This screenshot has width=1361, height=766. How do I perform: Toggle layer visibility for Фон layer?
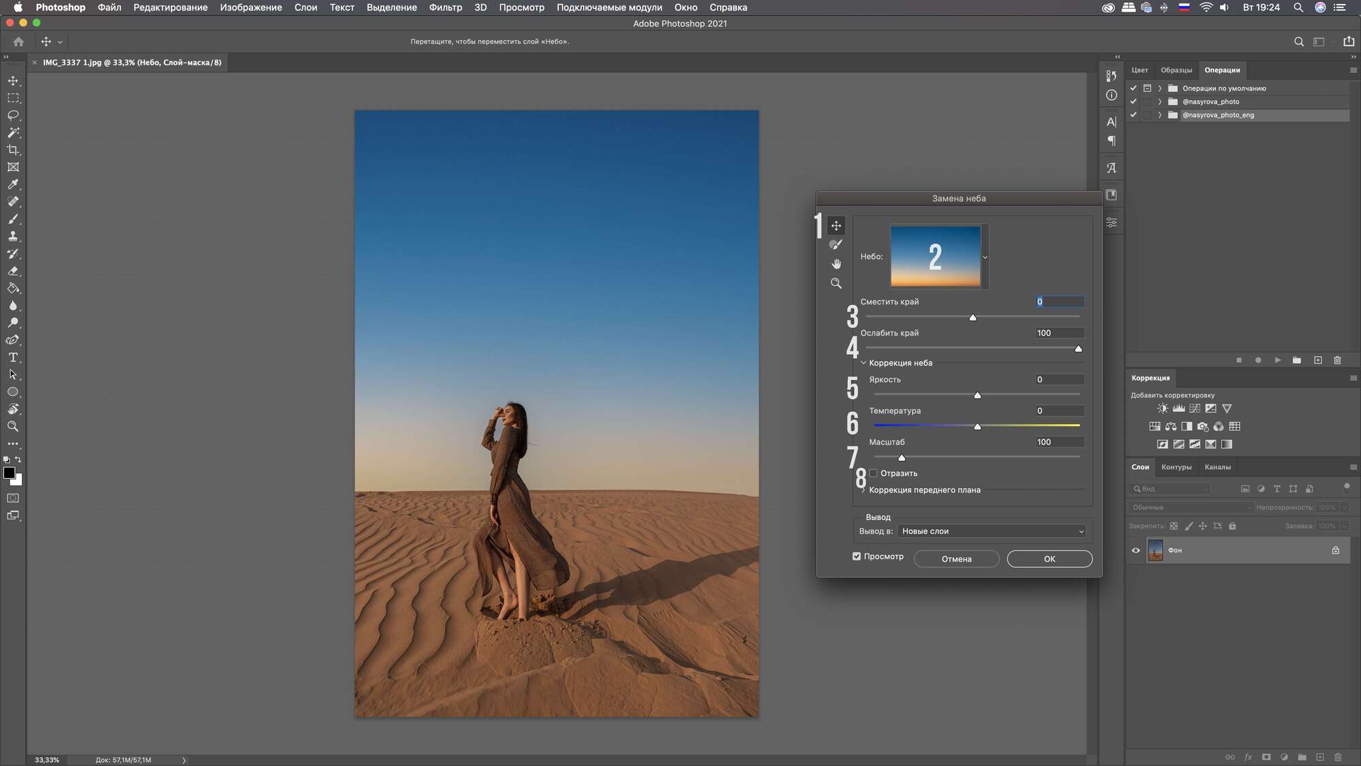click(1136, 550)
